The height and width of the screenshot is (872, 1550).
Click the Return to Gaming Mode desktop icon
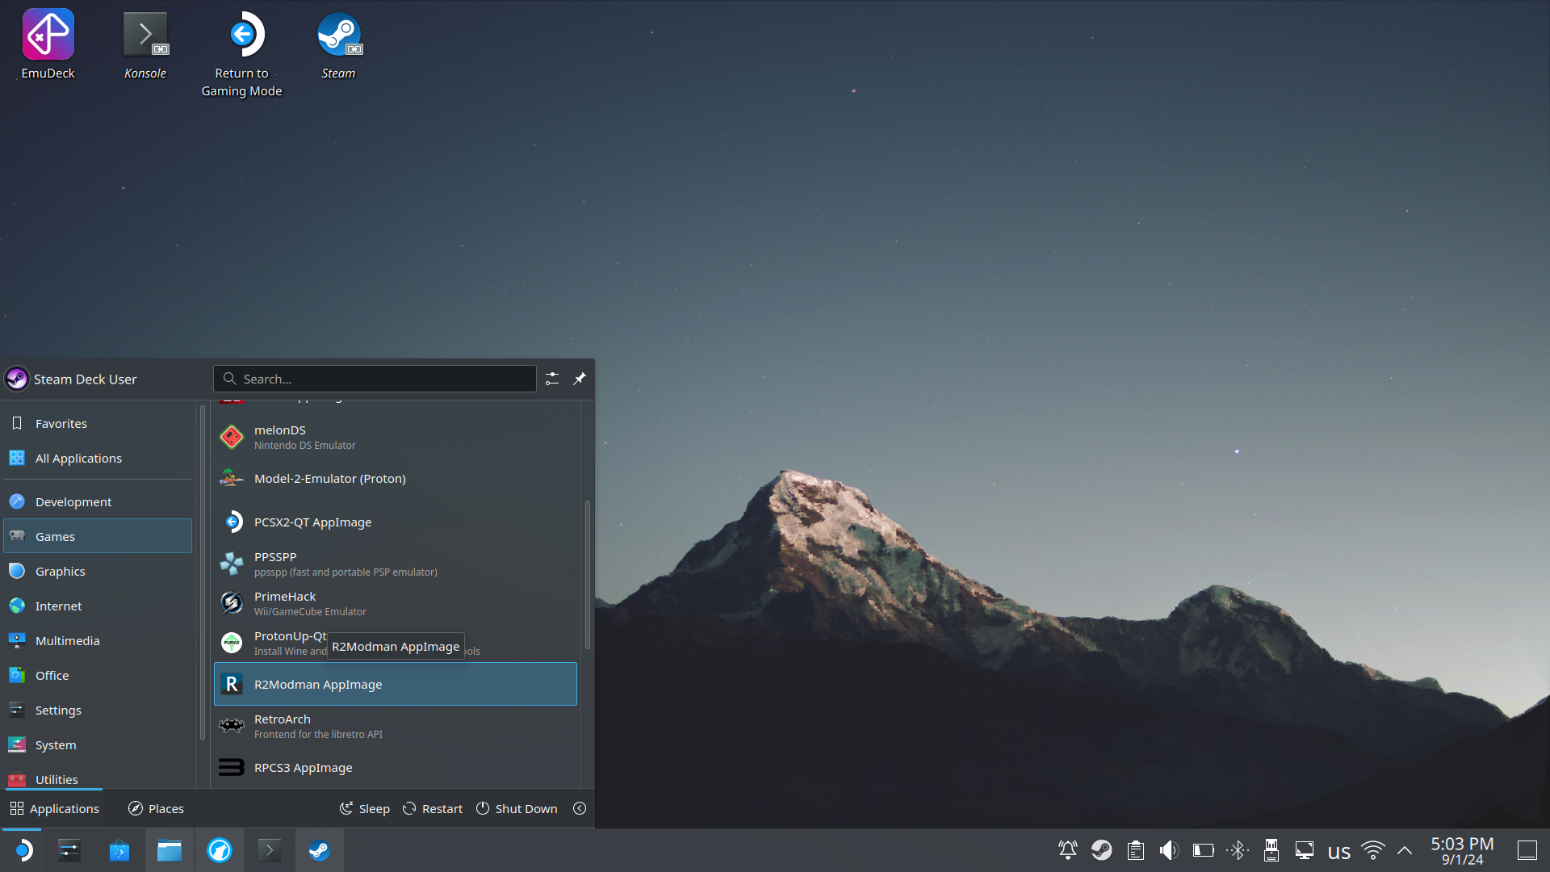tap(241, 53)
